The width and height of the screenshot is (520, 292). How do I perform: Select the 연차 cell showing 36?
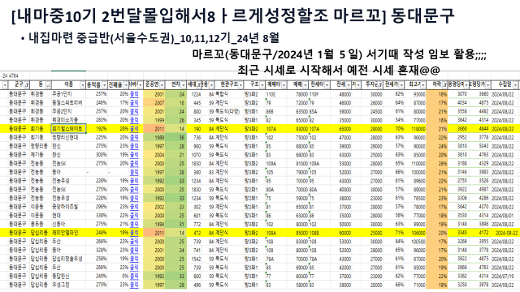175,137
